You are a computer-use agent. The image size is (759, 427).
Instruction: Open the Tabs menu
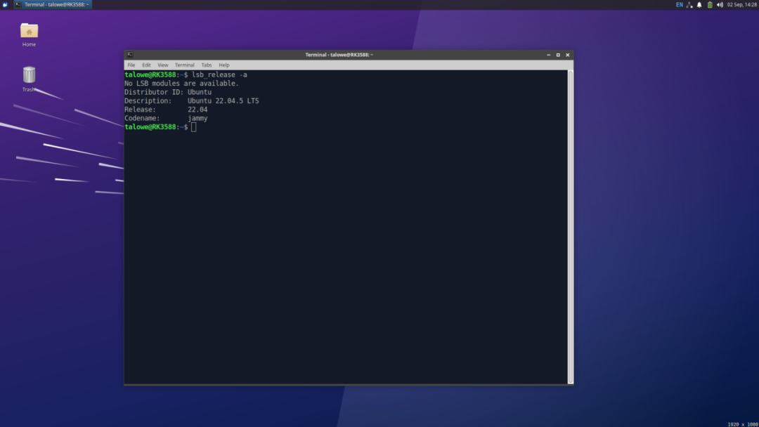207,65
